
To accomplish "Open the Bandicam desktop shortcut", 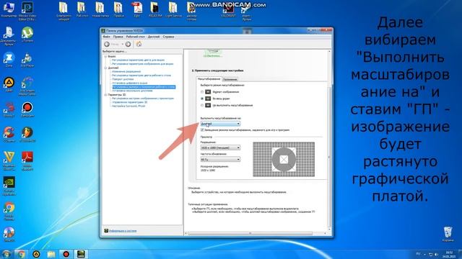I will pyautogui.click(x=27, y=109).
